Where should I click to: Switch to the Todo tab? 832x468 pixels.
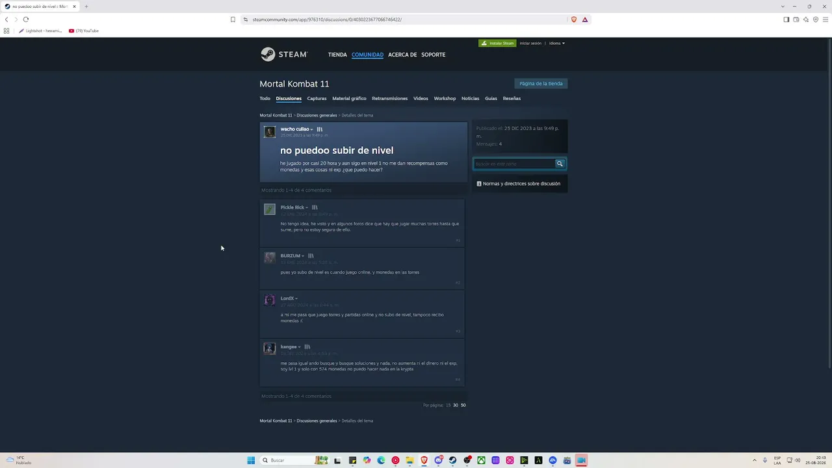pyautogui.click(x=265, y=99)
